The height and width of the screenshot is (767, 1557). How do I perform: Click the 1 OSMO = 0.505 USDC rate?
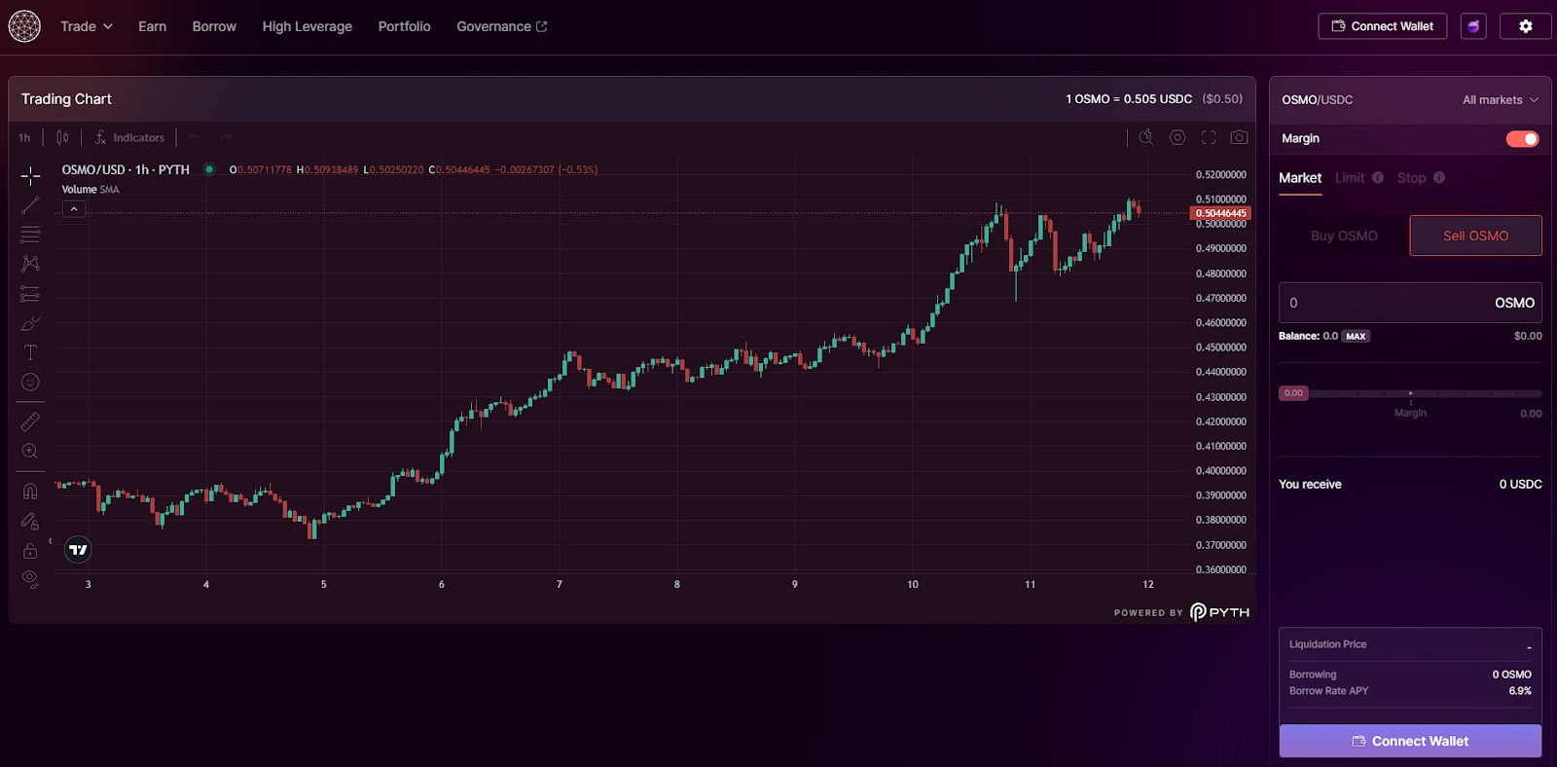point(1129,99)
